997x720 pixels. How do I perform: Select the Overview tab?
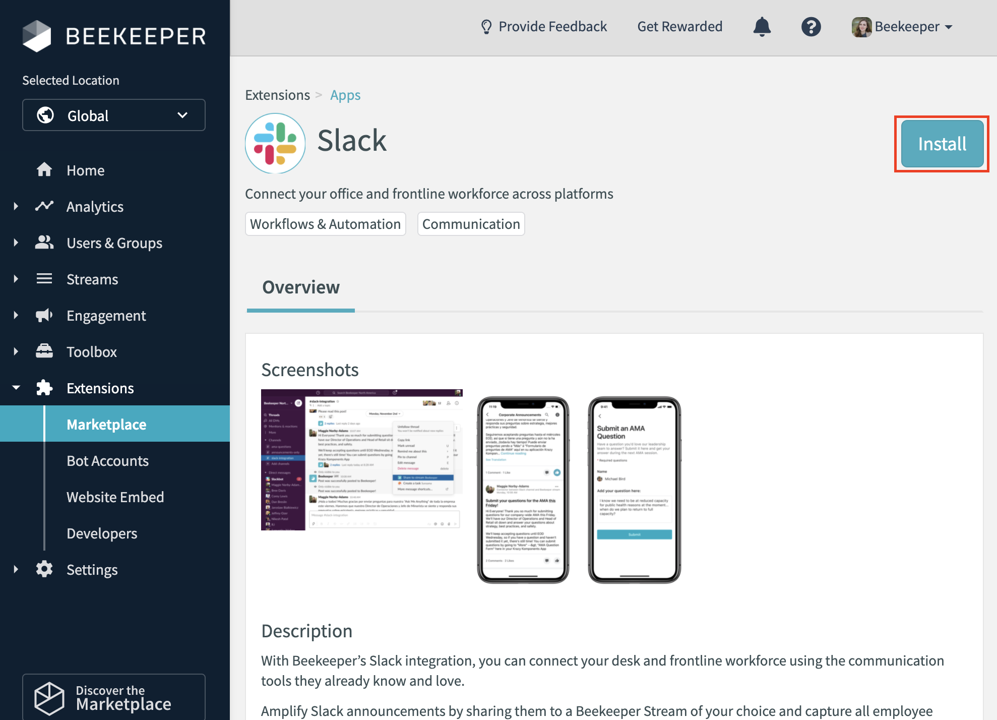[301, 287]
